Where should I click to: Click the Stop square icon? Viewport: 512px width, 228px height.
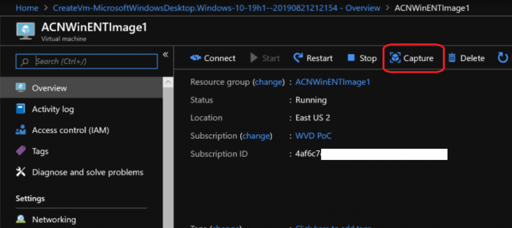tap(351, 58)
